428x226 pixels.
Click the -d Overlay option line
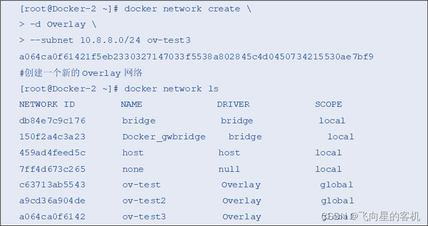[x=58, y=25]
